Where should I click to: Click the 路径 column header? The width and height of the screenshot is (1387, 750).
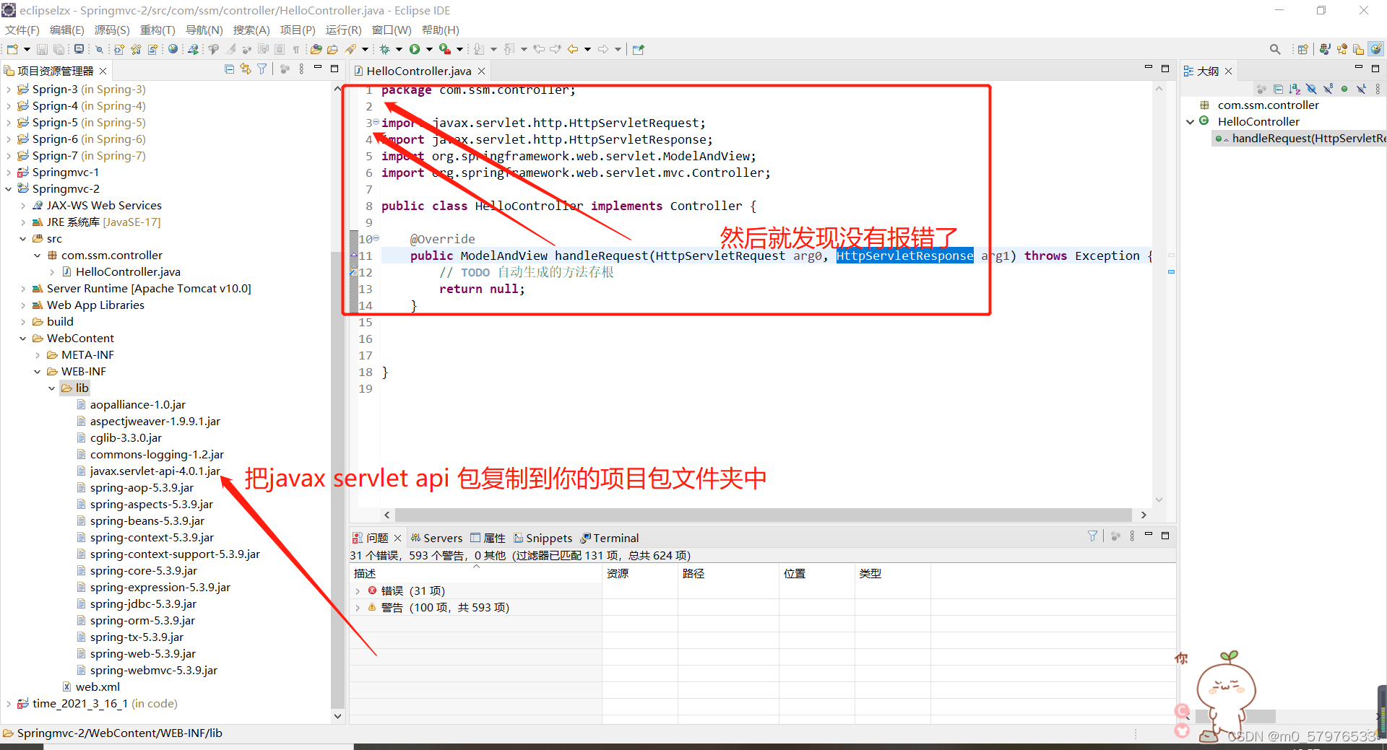click(x=728, y=573)
